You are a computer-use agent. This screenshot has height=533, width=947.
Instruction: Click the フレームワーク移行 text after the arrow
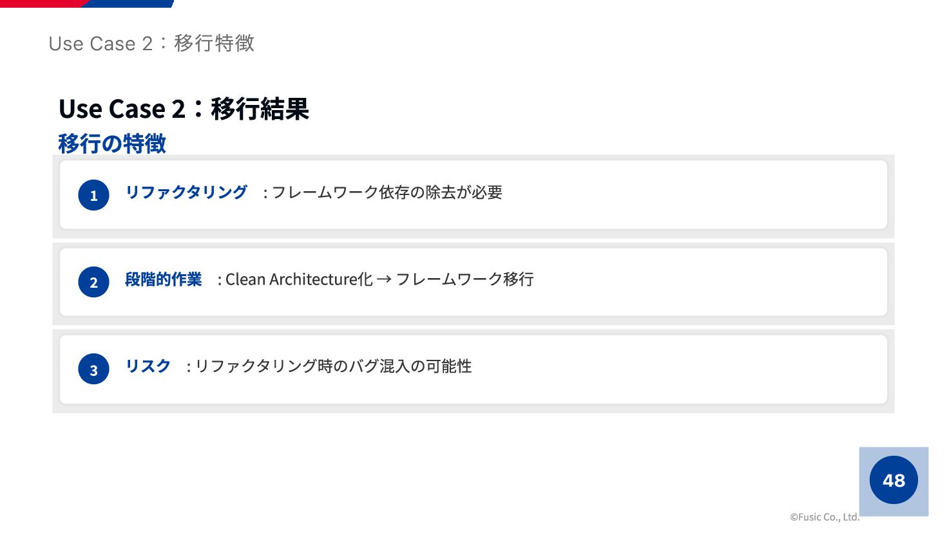point(464,279)
